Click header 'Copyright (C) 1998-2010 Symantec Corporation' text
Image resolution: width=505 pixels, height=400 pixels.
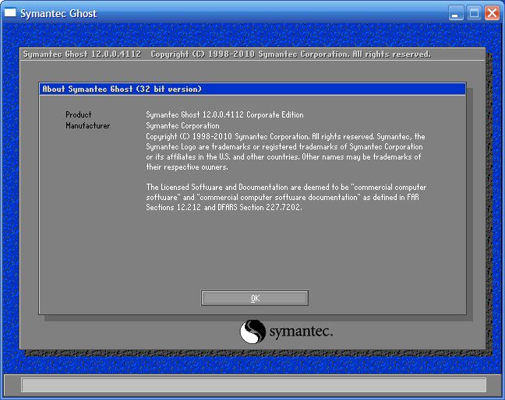click(x=249, y=54)
